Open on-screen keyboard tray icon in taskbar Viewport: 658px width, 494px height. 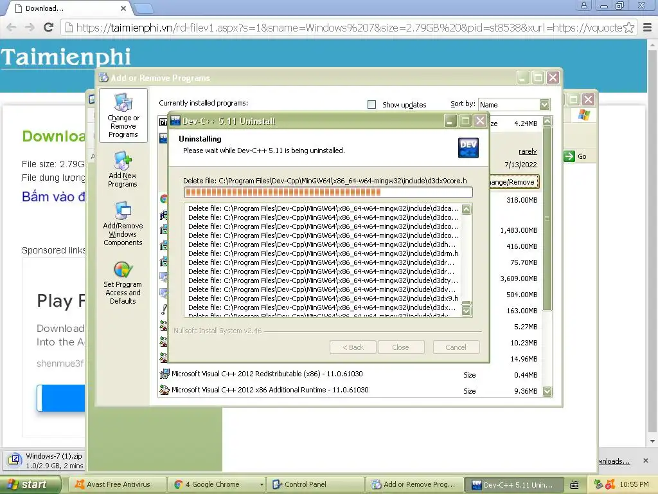(574, 485)
